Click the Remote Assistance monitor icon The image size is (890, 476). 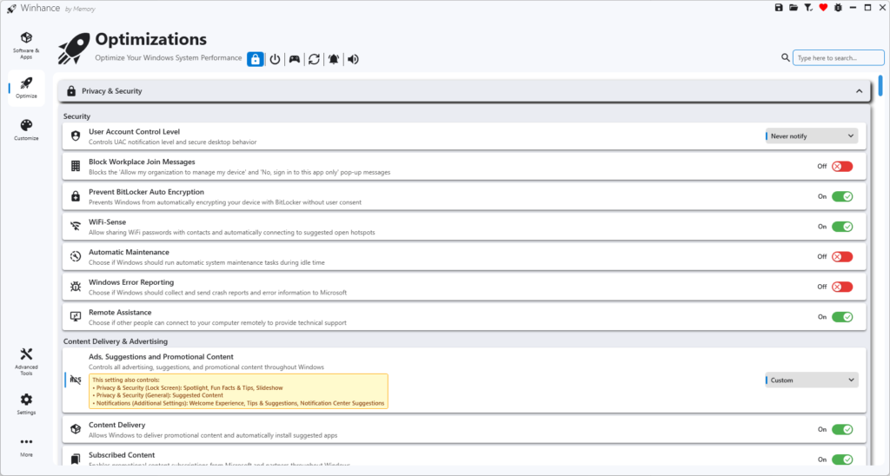[x=76, y=316]
